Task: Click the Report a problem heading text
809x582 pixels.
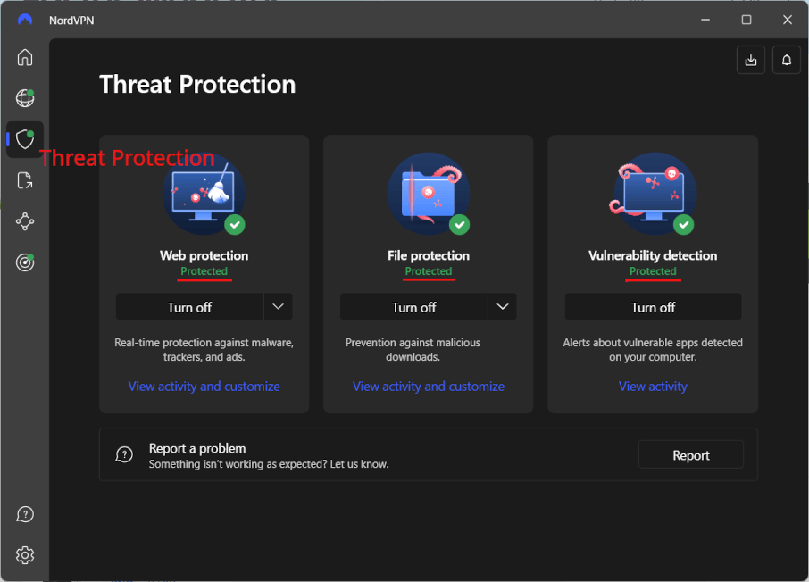Action: [x=197, y=448]
